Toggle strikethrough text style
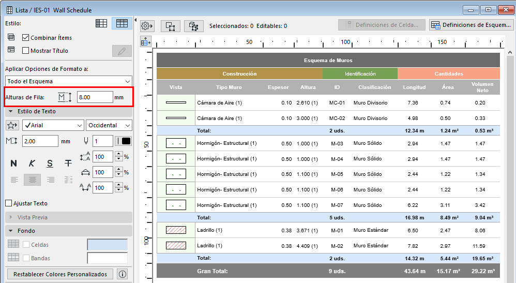 point(68,163)
